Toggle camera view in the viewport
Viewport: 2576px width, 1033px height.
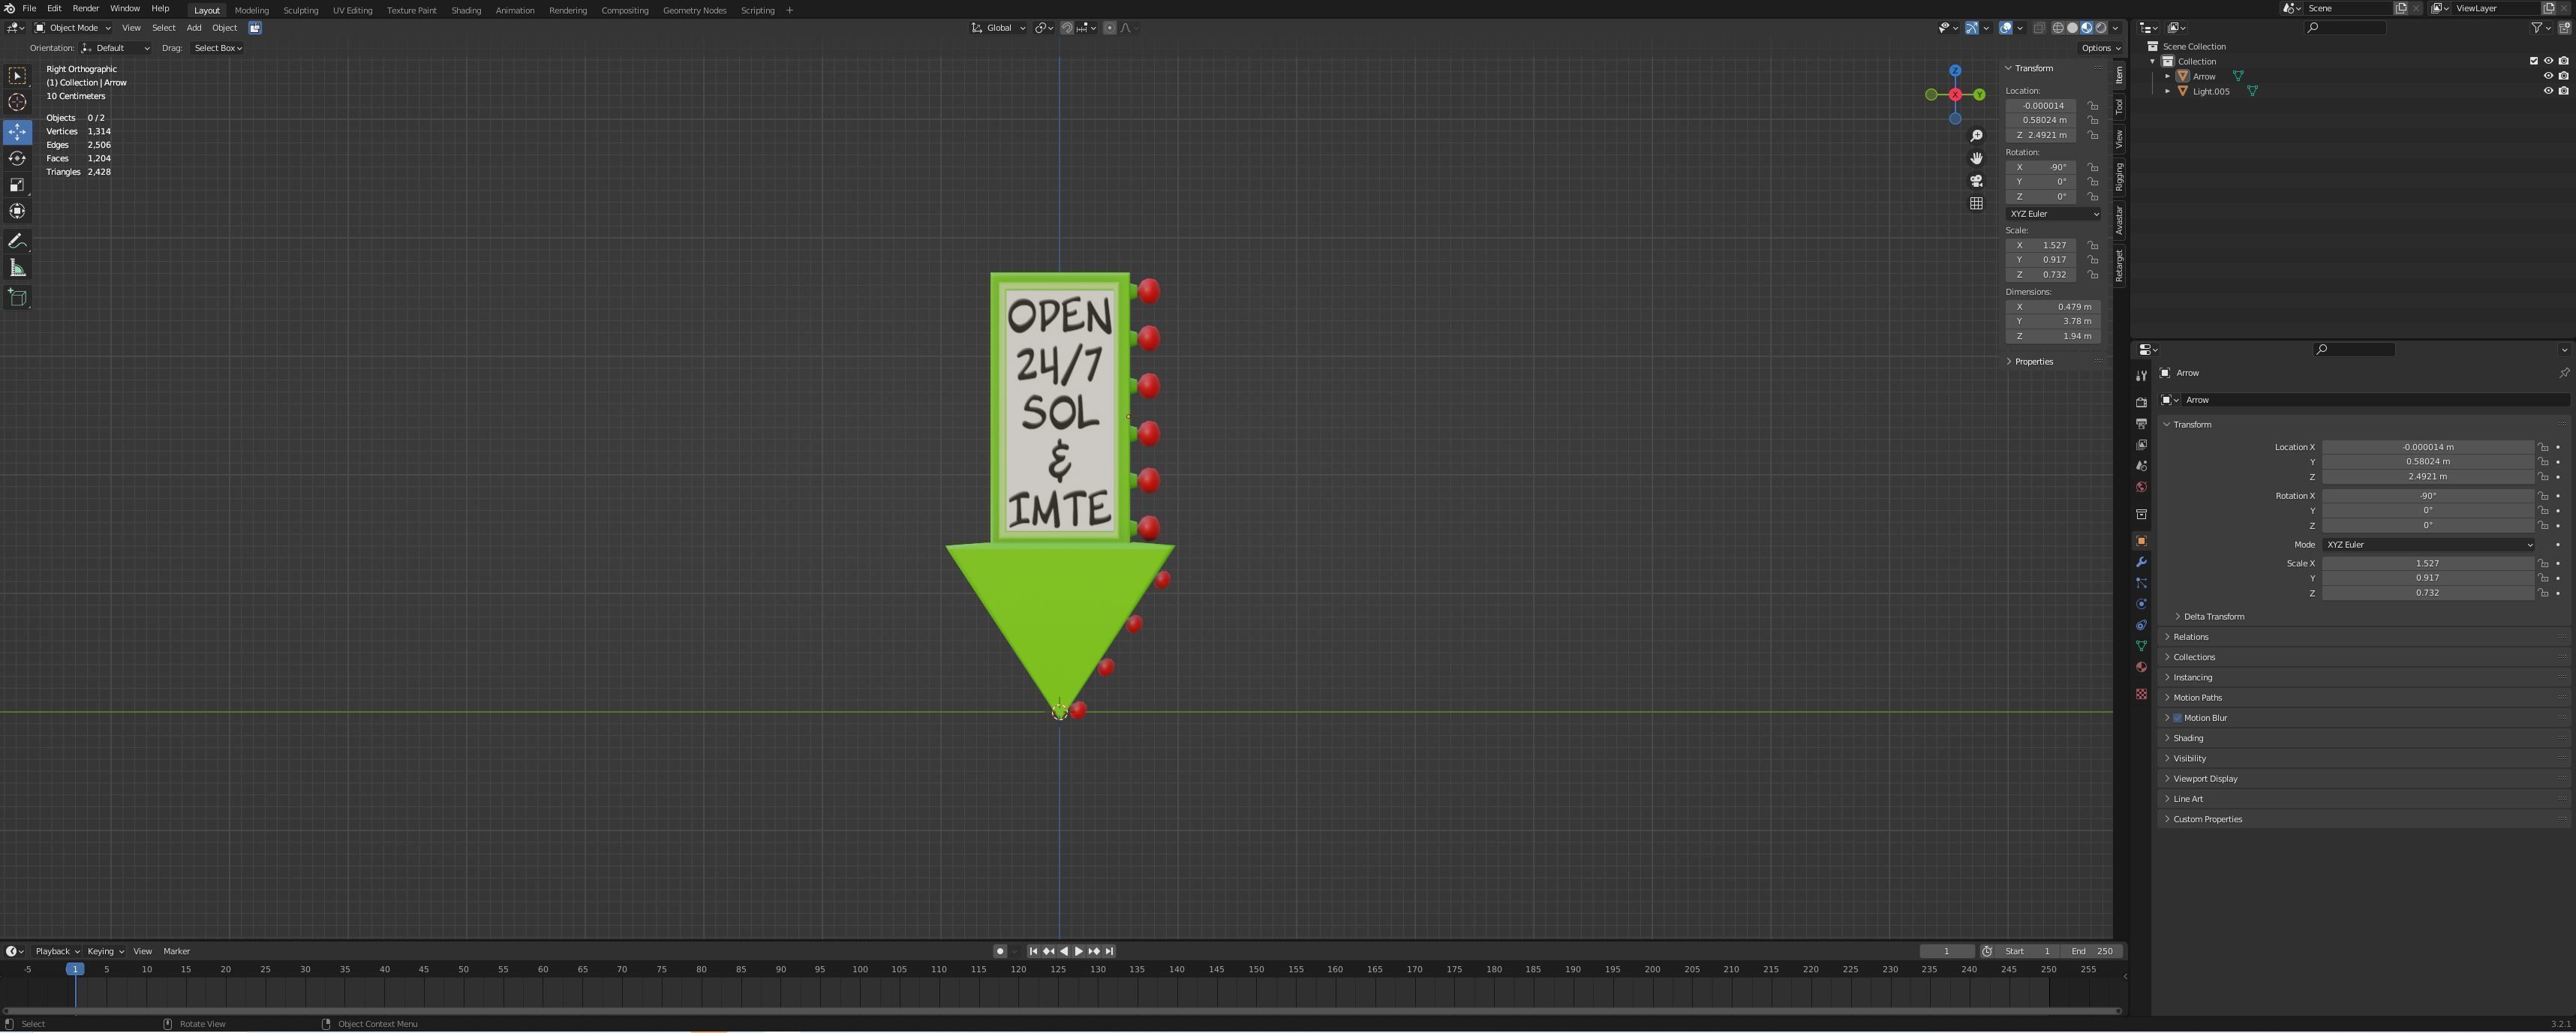tap(1976, 181)
